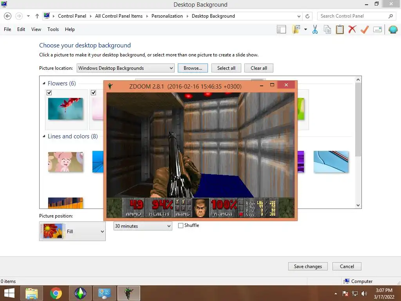Open the File menu
Viewport: 401px width, 301px height.
click(x=7, y=29)
